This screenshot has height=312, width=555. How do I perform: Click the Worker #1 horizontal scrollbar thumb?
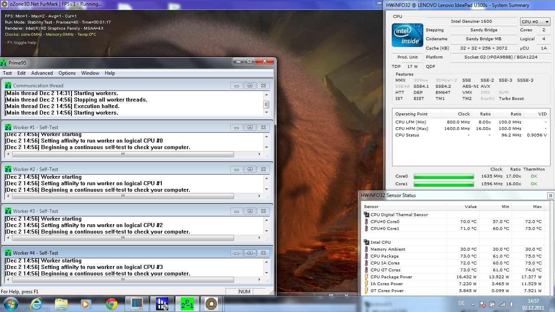[x=123, y=154]
